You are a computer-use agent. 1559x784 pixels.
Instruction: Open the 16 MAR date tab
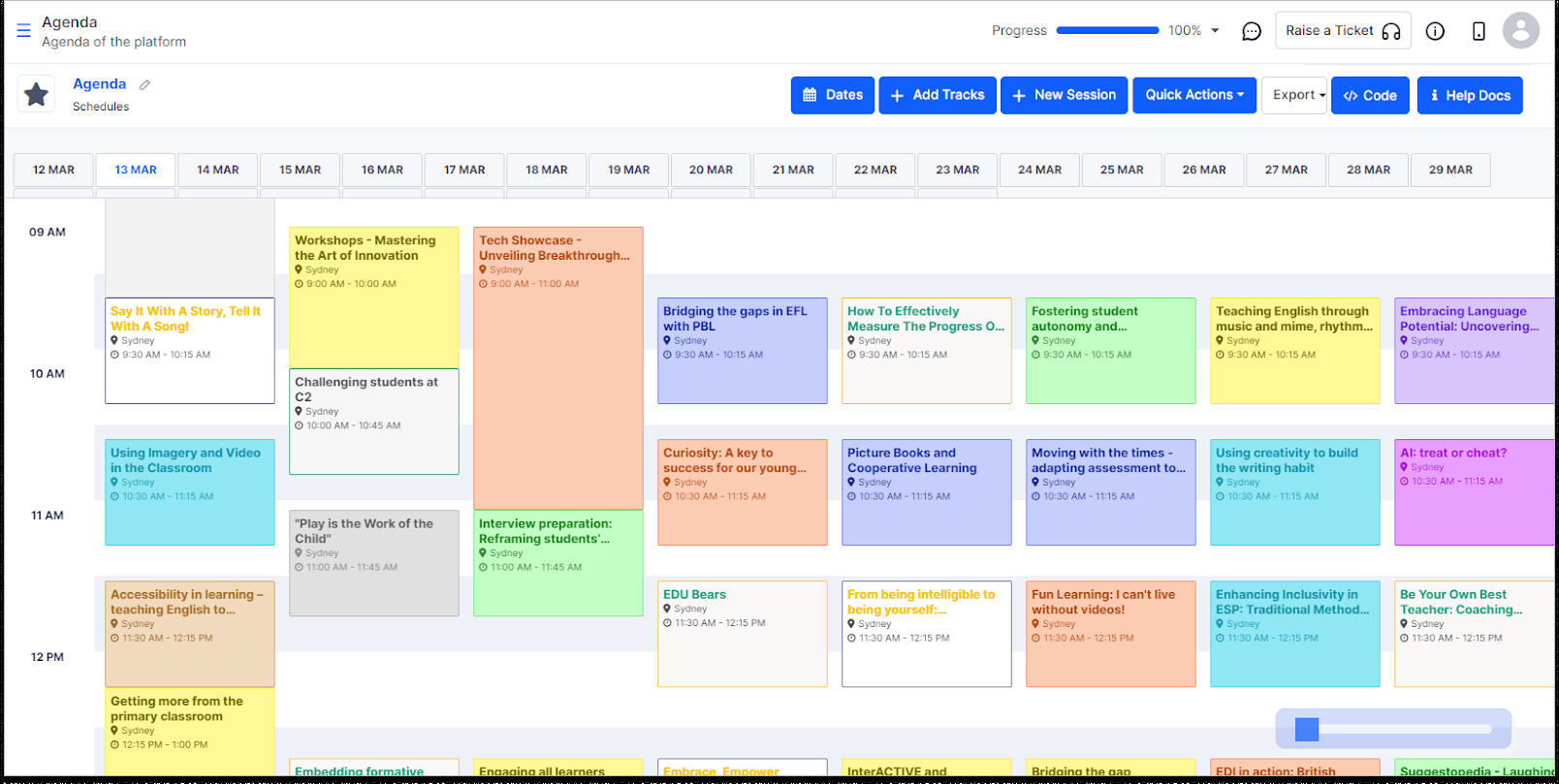(x=382, y=170)
